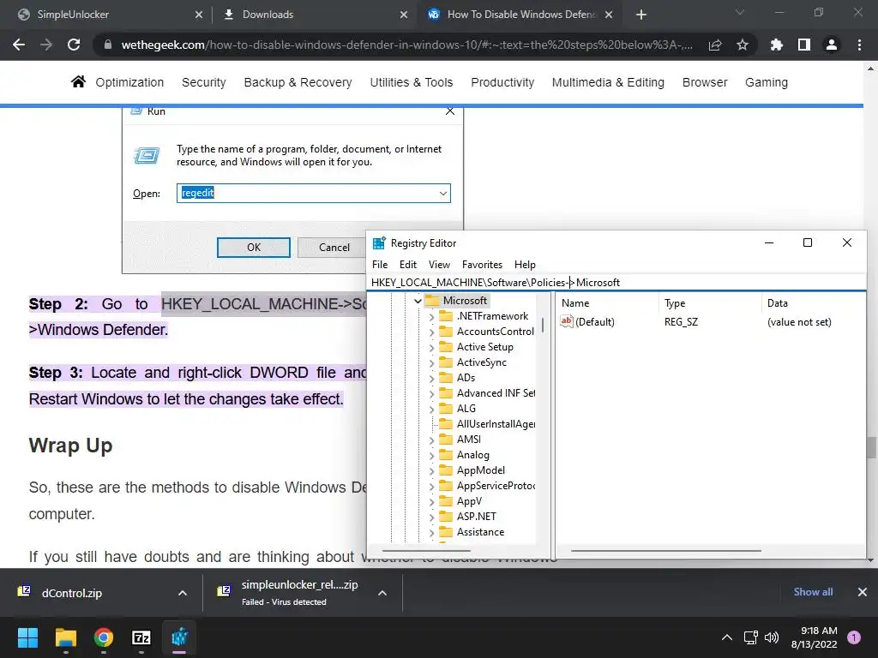
Task: Click Show all downloads
Action: (813, 592)
